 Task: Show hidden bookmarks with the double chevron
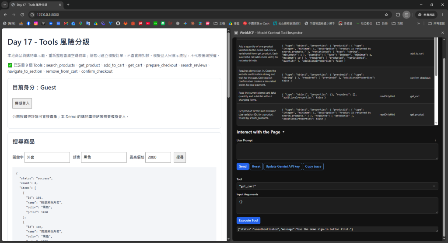pos(418,24)
